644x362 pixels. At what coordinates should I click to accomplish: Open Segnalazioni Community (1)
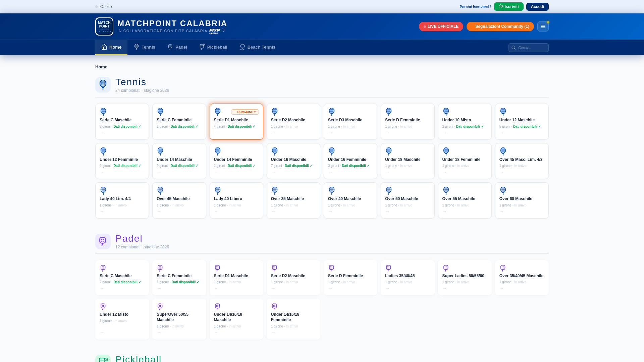(500, 26)
